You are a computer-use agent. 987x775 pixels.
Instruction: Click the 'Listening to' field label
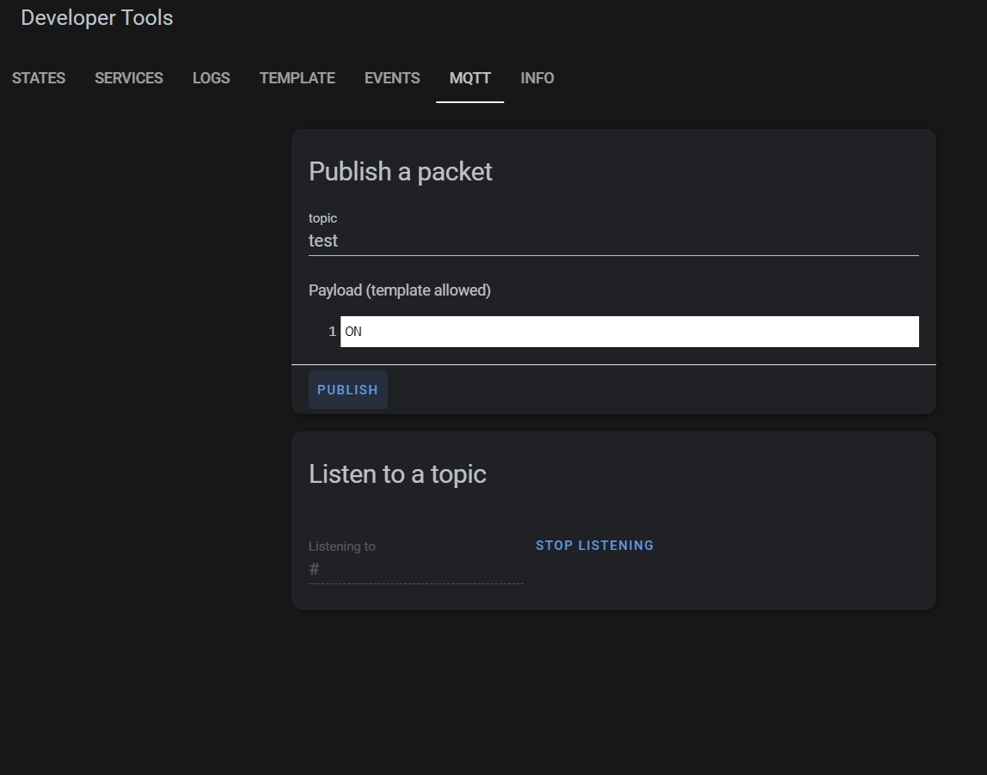click(342, 546)
